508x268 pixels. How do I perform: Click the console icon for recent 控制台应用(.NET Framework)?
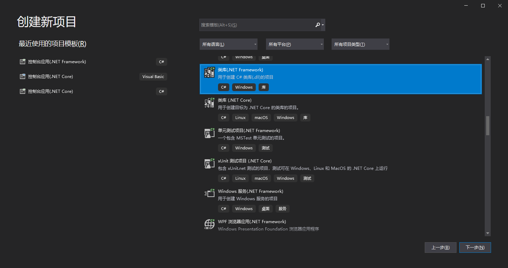23,62
